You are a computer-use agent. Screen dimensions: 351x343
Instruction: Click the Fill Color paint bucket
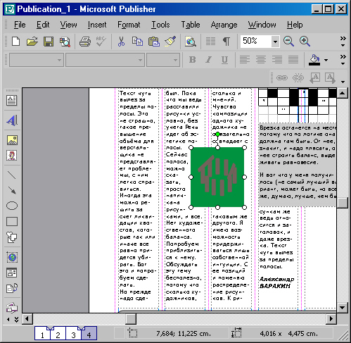coord(314,60)
